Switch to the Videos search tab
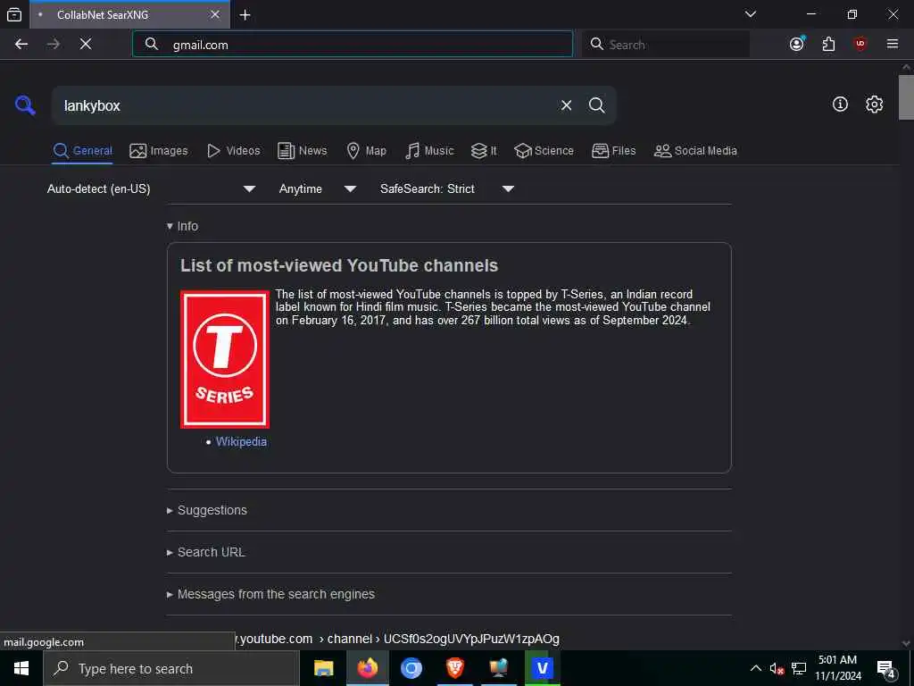The width and height of the screenshot is (914, 686). click(x=233, y=151)
